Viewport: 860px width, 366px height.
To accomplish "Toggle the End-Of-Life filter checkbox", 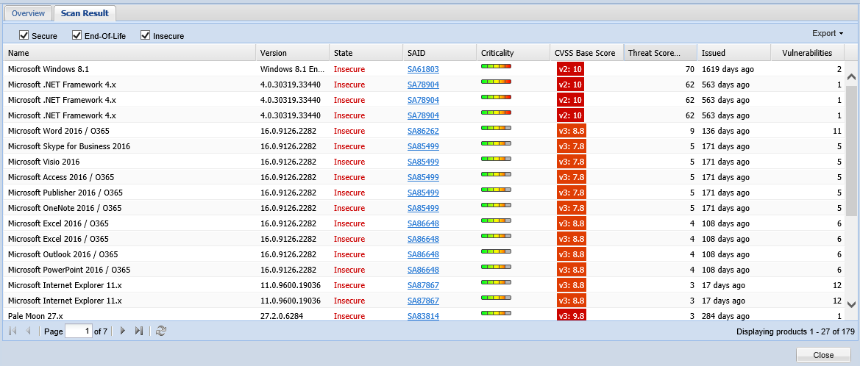I will [77, 35].
